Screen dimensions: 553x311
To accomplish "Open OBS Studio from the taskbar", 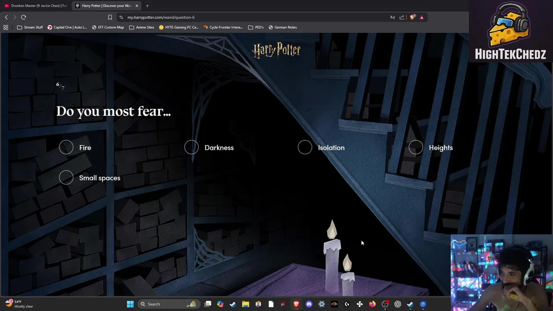I will pyautogui.click(x=385, y=304).
